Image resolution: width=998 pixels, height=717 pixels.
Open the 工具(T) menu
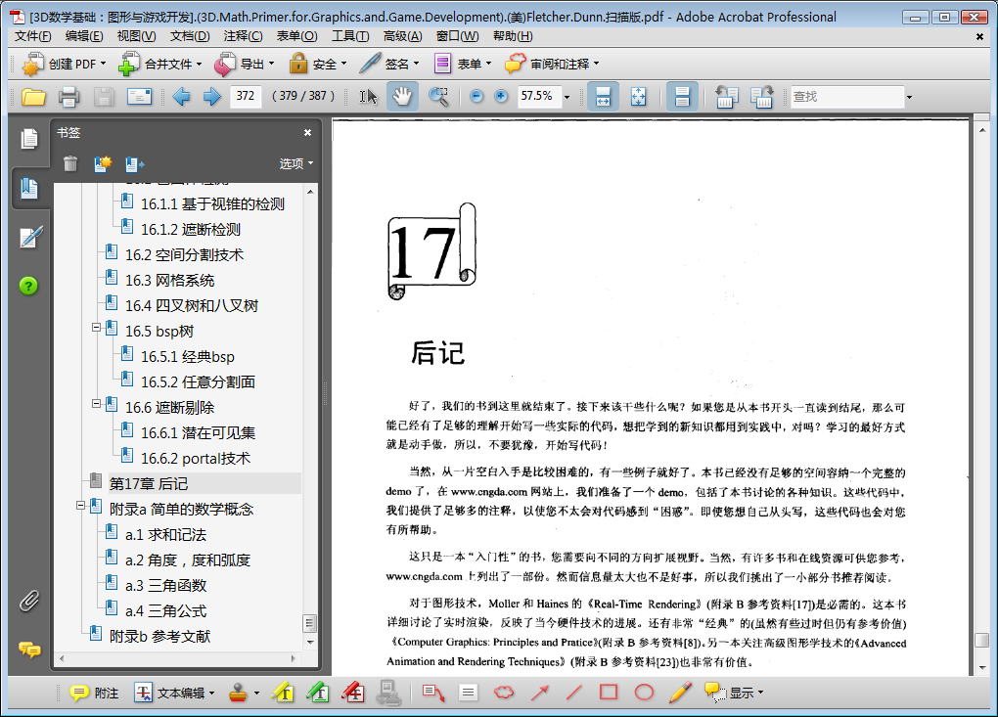(x=350, y=36)
